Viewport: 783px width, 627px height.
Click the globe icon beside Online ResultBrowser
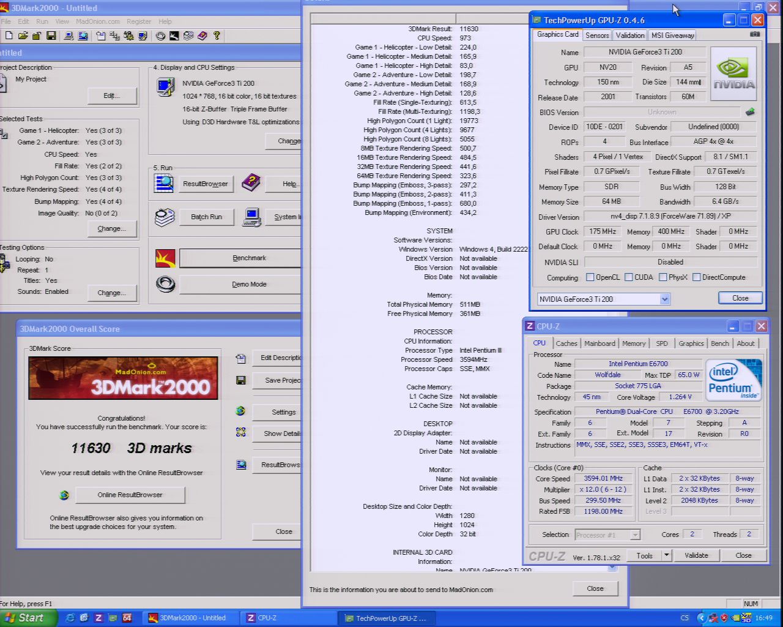(64, 495)
